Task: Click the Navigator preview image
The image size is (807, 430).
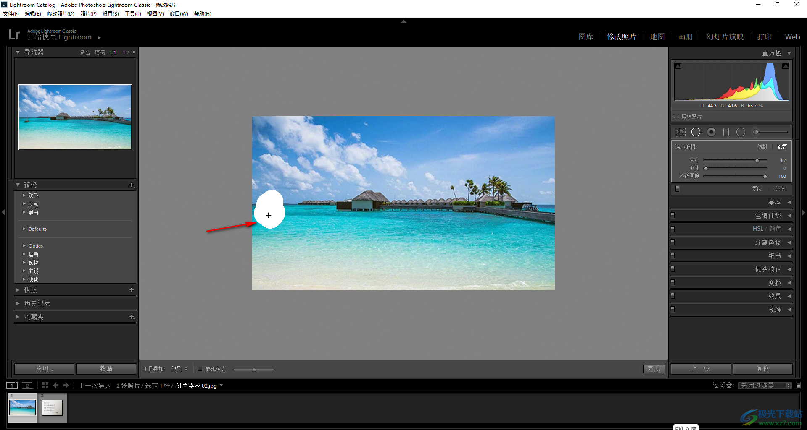Action: 75,117
